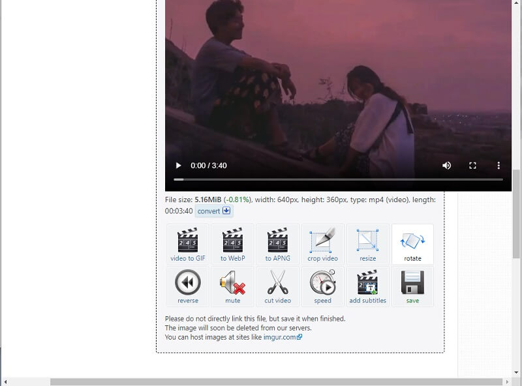The image size is (522, 386).
Task: Expand the convert dropdown button
Action: tap(214, 211)
